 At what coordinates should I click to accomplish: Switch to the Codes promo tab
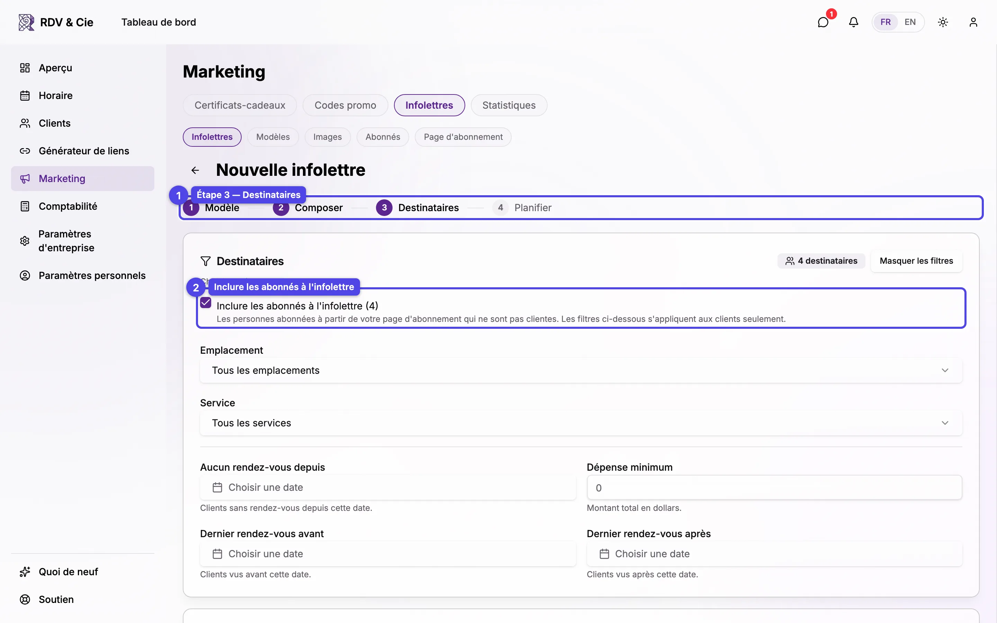pyautogui.click(x=345, y=105)
